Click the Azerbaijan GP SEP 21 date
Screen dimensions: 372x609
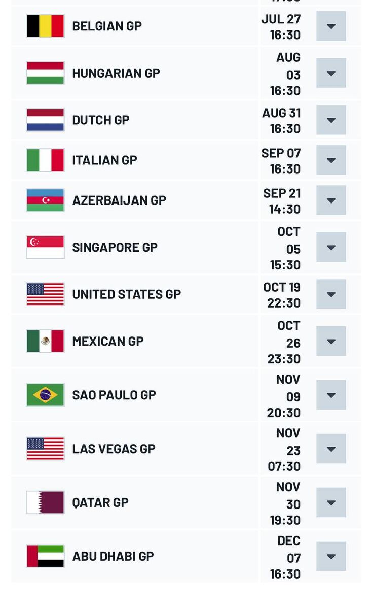point(282,193)
